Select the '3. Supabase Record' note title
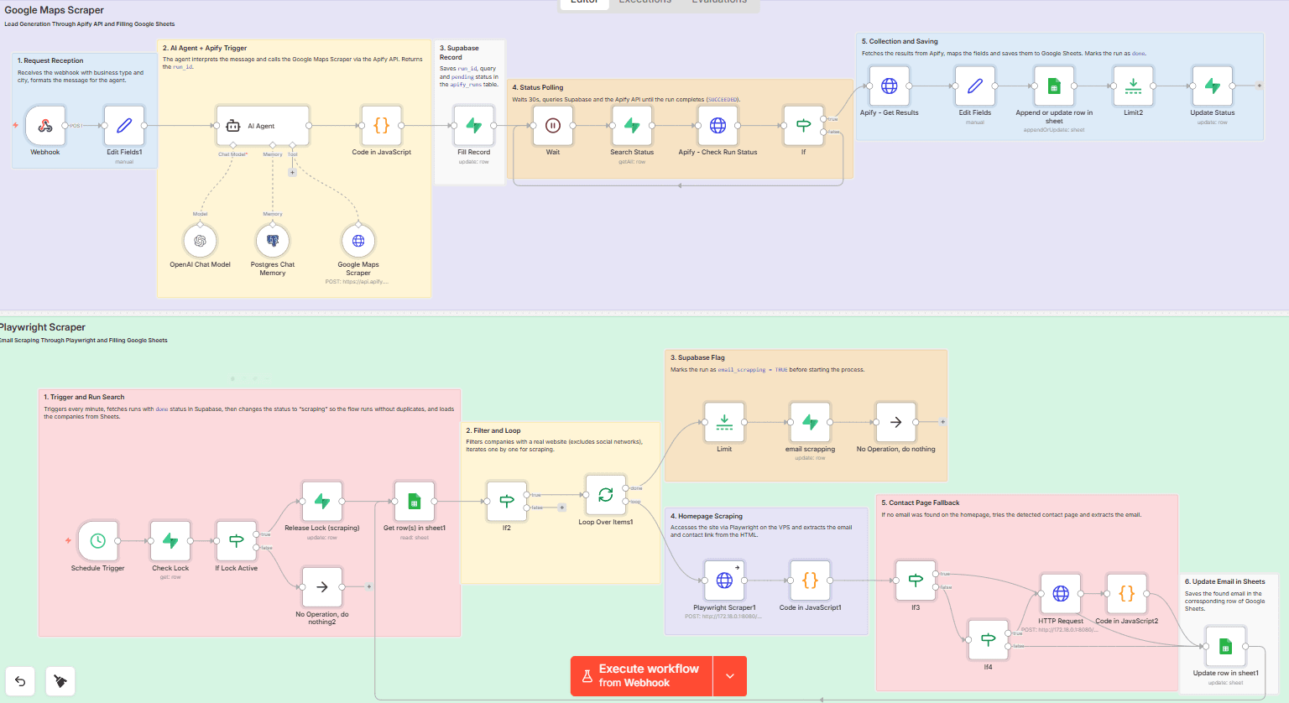 click(459, 53)
